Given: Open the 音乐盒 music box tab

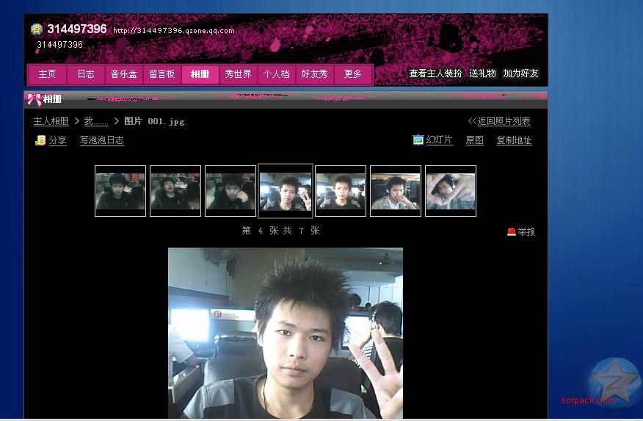Looking at the screenshot, I should pos(124,74).
